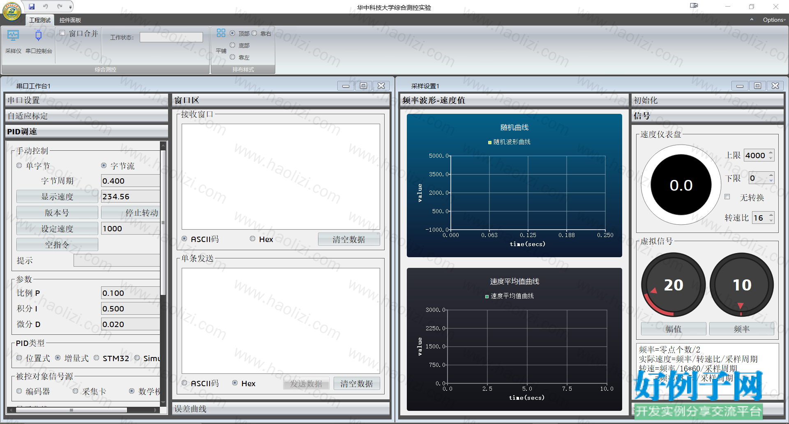Select the 顶部 layout radio button
The image size is (789, 424).
(233, 33)
